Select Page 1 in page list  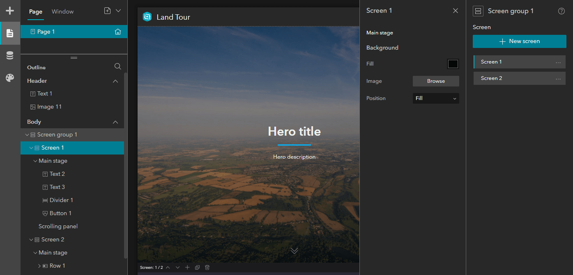pyautogui.click(x=74, y=32)
